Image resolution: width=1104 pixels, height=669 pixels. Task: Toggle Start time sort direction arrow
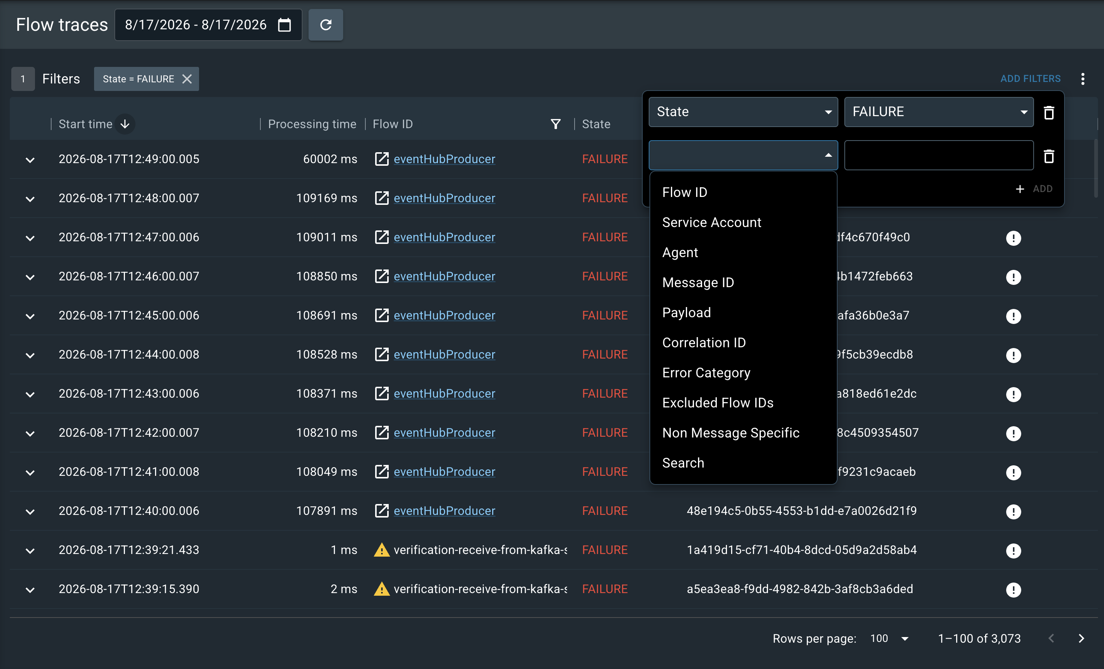125,124
